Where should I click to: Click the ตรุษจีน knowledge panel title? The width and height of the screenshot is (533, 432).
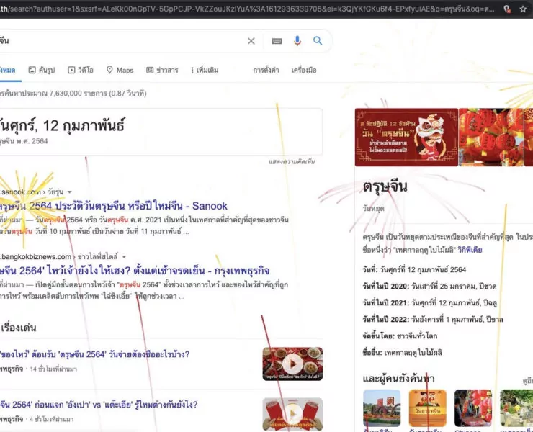click(385, 186)
